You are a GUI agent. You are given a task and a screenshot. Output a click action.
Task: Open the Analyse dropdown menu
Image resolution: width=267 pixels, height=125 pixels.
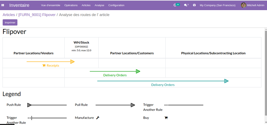pyautogui.click(x=99, y=5)
